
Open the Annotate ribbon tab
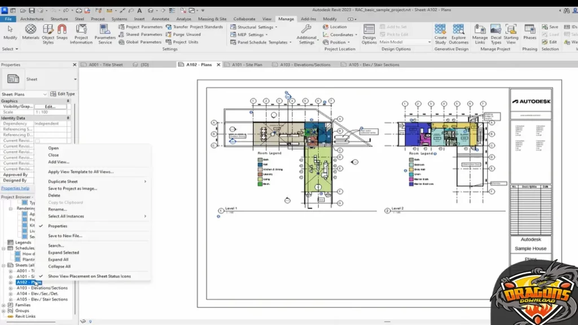tap(160, 19)
